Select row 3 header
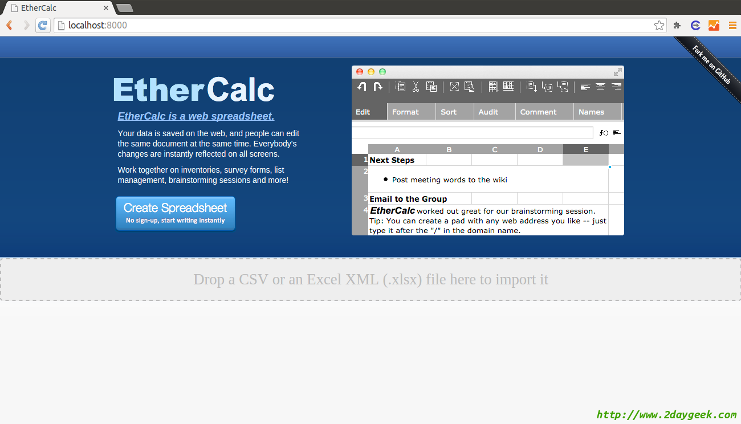The image size is (741, 424). (360, 198)
